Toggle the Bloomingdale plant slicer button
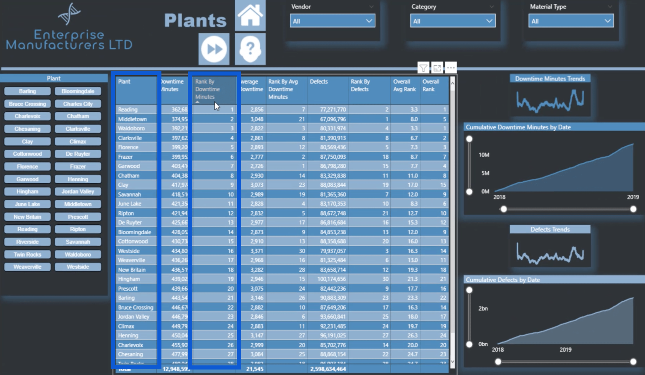The image size is (645, 375). pyautogui.click(x=78, y=91)
